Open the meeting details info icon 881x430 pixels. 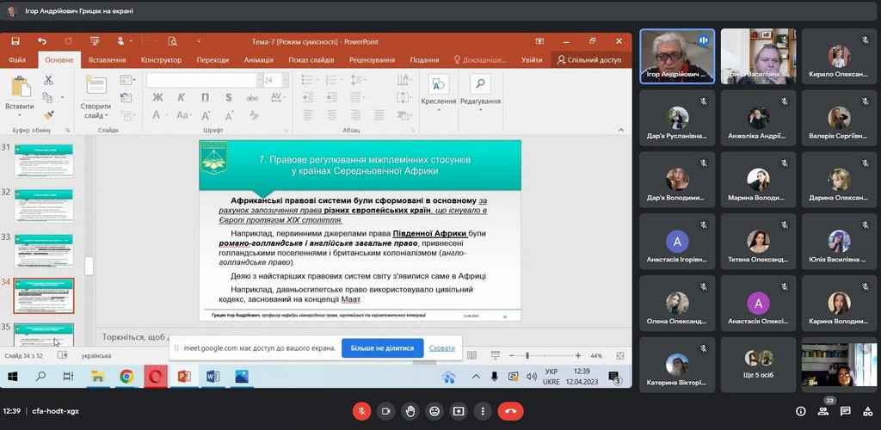801,411
